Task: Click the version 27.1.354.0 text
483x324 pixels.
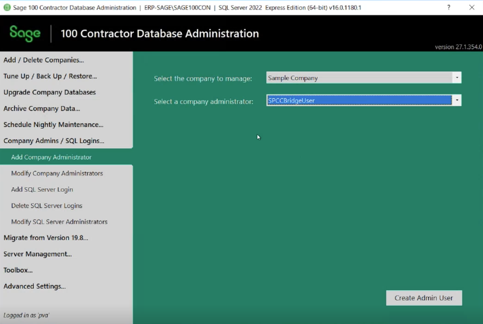Action: pos(458,47)
